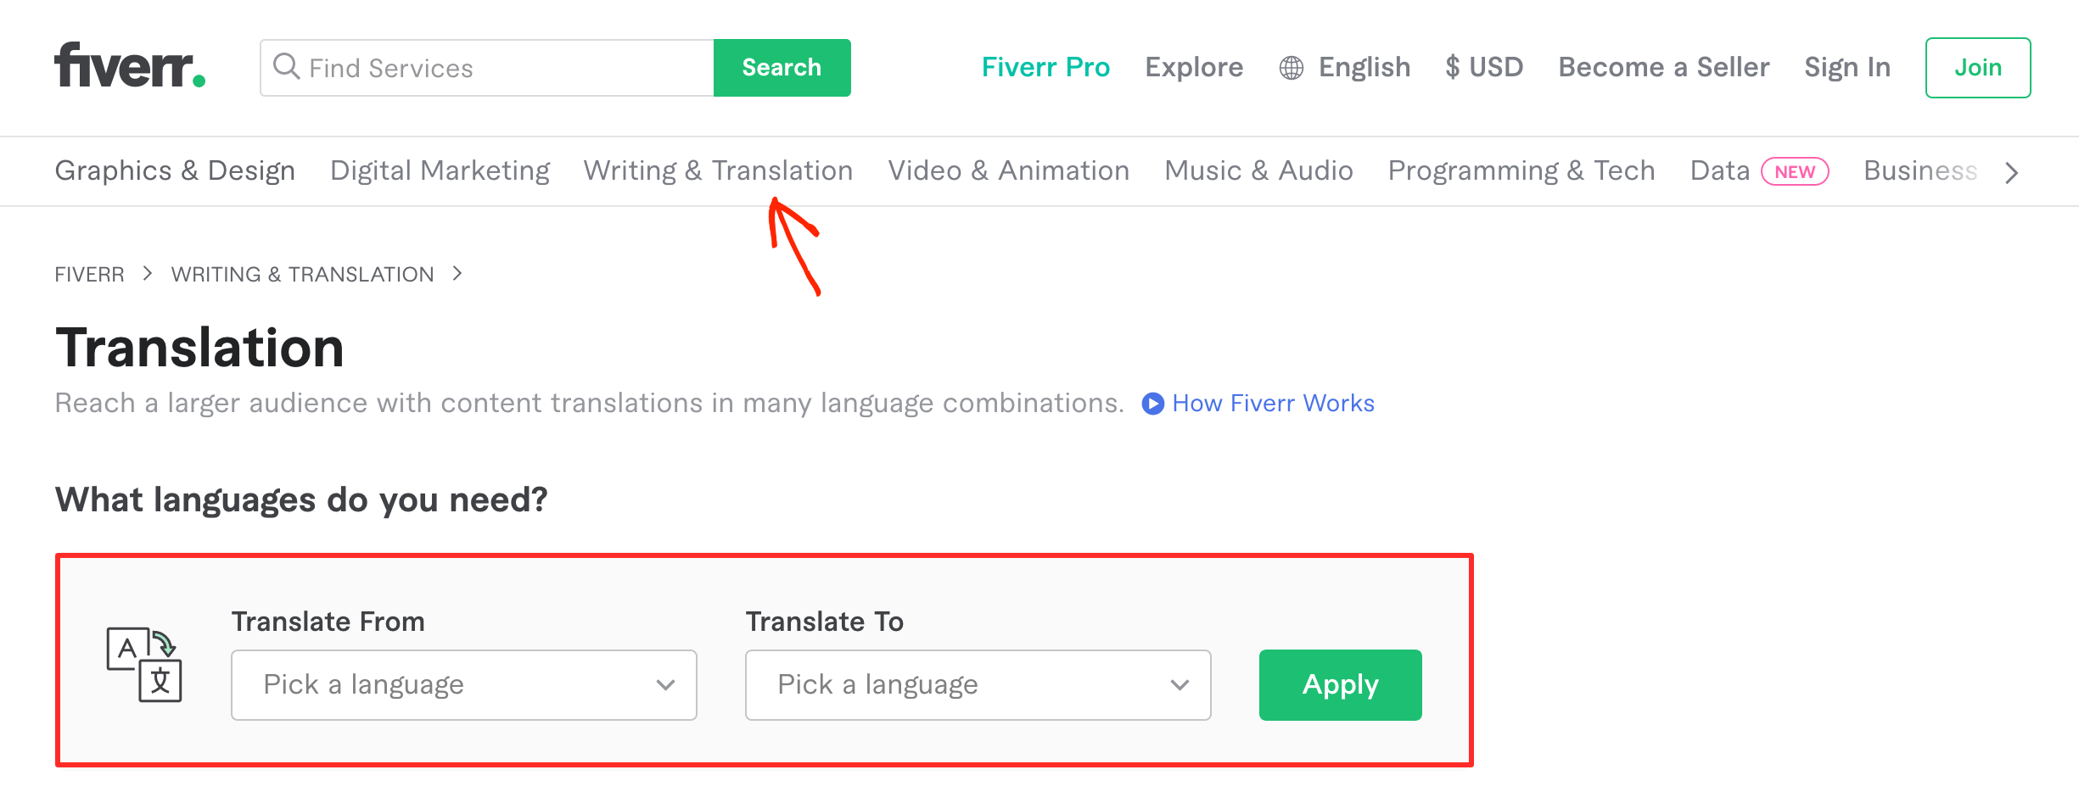Select the Music & Audio category
This screenshot has height=792, width=2079.
coord(1258,170)
